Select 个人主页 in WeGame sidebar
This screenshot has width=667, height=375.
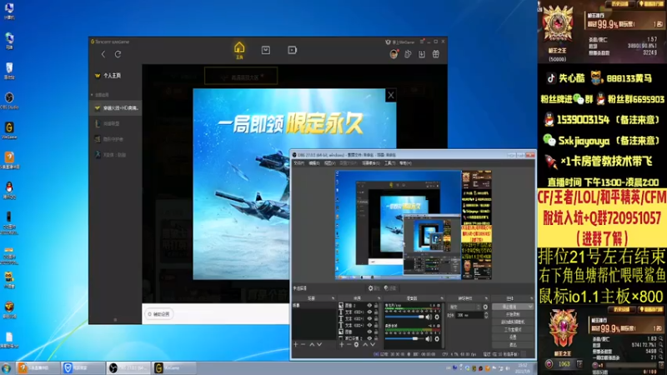click(112, 75)
